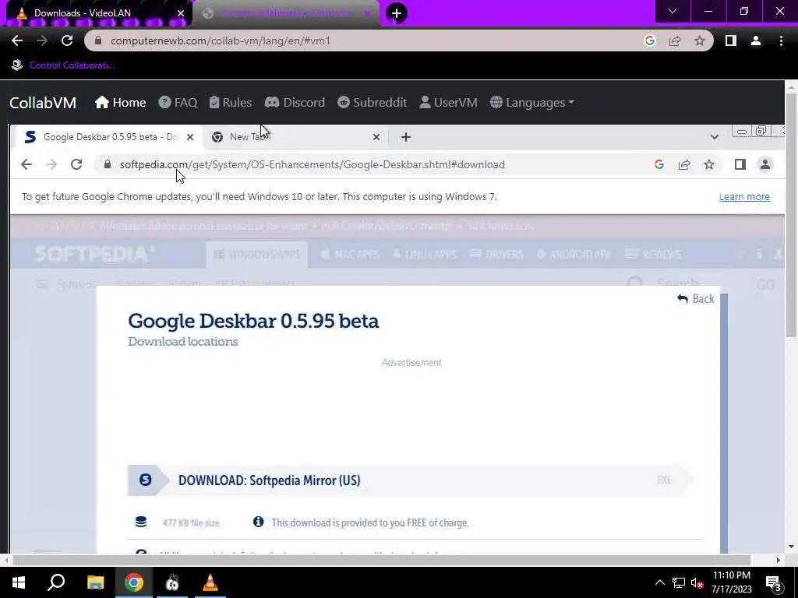Viewport: 798px width, 598px height.
Task: Open the CollabVM Rules page
Action: point(231,103)
